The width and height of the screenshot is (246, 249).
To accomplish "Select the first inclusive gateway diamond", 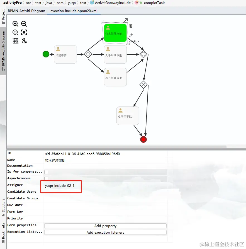I will pos(88,54).
